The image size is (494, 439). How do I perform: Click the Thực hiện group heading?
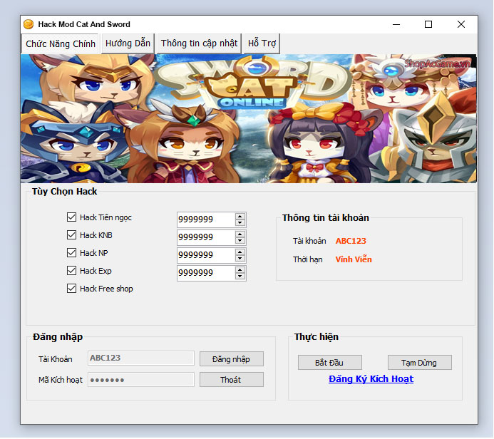pyautogui.click(x=317, y=336)
